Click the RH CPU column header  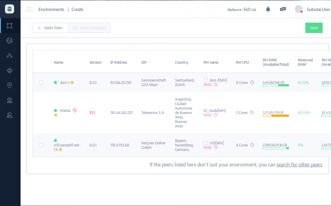point(243,63)
